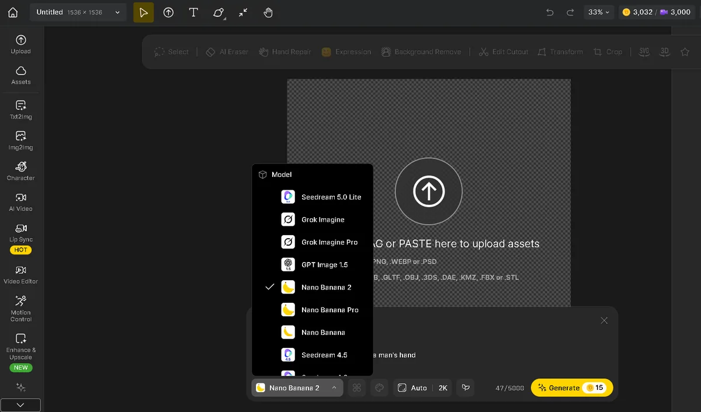Select Grok Imagine Pro model
701x412 pixels.
click(329, 242)
